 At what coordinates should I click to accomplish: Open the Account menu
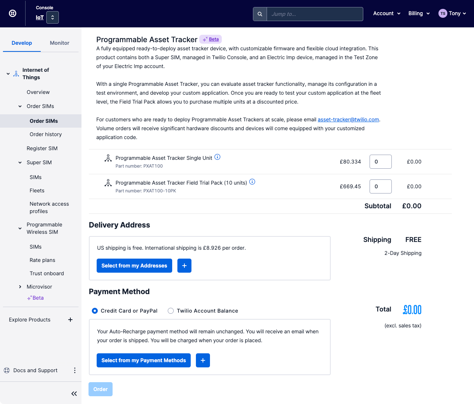tap(387, 13)
